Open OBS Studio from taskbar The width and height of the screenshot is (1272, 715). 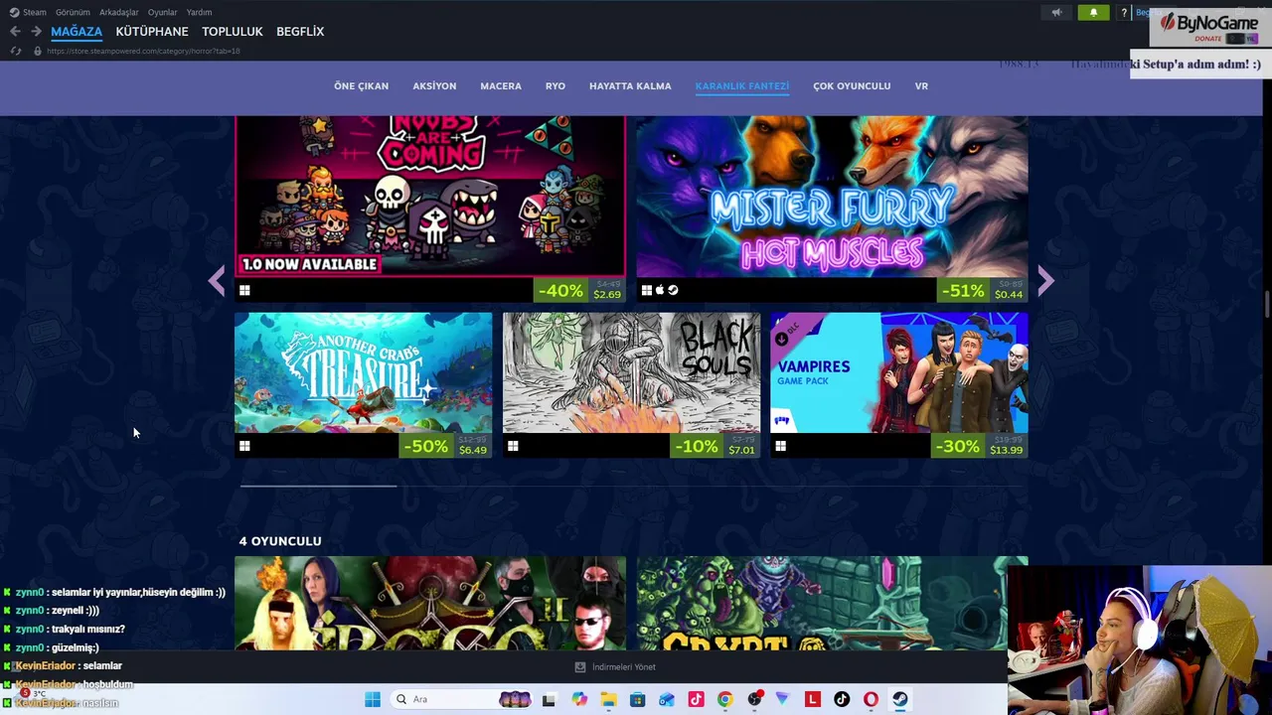(754, 699)
